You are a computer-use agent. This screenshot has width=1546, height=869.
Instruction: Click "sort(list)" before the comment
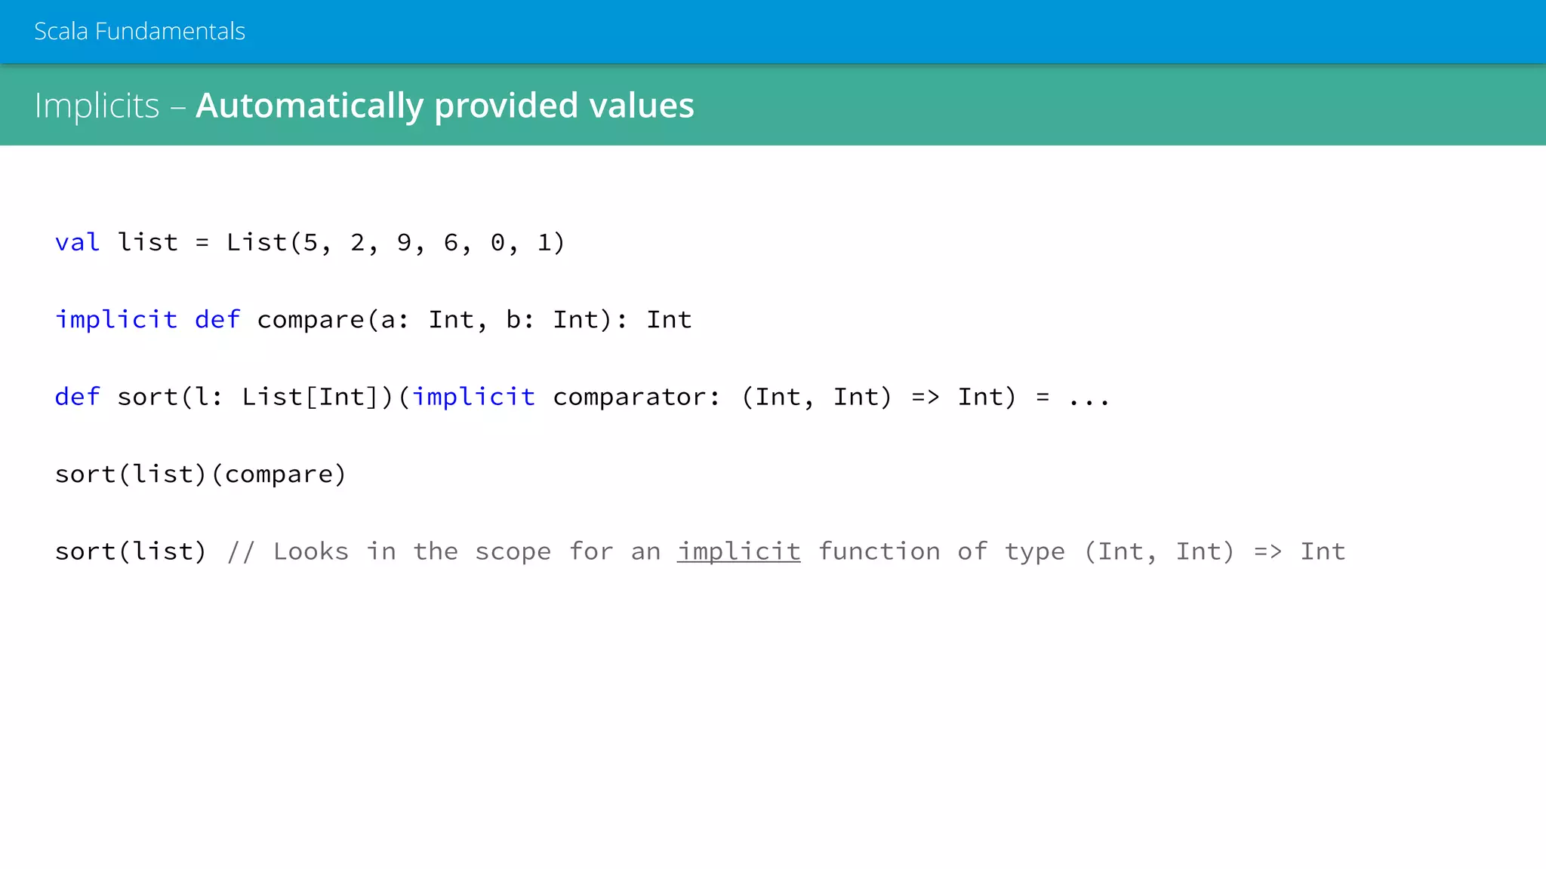click(x=130, y=551)
